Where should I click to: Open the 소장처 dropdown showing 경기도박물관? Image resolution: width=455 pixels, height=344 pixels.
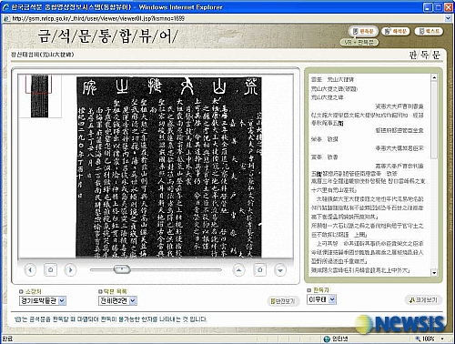tap(43, 300)
